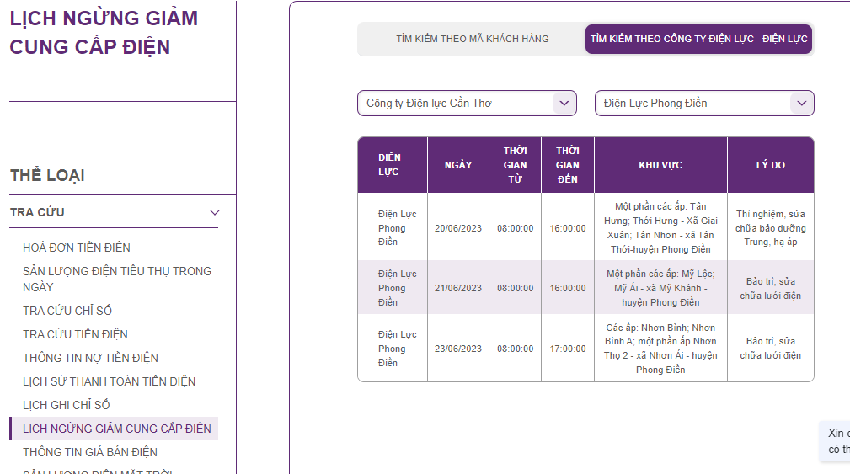The width and height of the screenshot is (850, 474).
Task: View Thông tin nợ tiền điện
Action: coord(90,358)
